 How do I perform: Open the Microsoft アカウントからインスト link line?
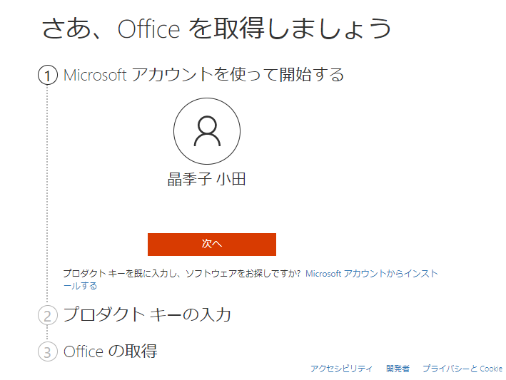pyautogui.click(x=371, y=274)
